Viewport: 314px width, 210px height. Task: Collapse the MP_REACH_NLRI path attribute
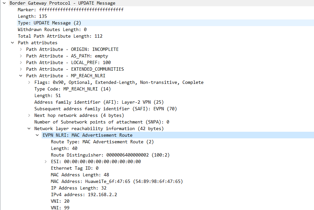click(x=20, y=76)
